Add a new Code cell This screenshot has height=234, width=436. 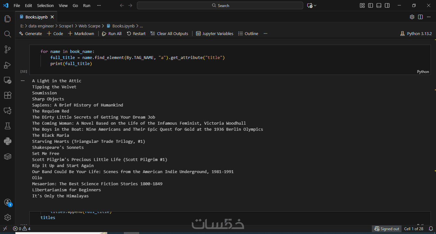(x=55, y=33)
